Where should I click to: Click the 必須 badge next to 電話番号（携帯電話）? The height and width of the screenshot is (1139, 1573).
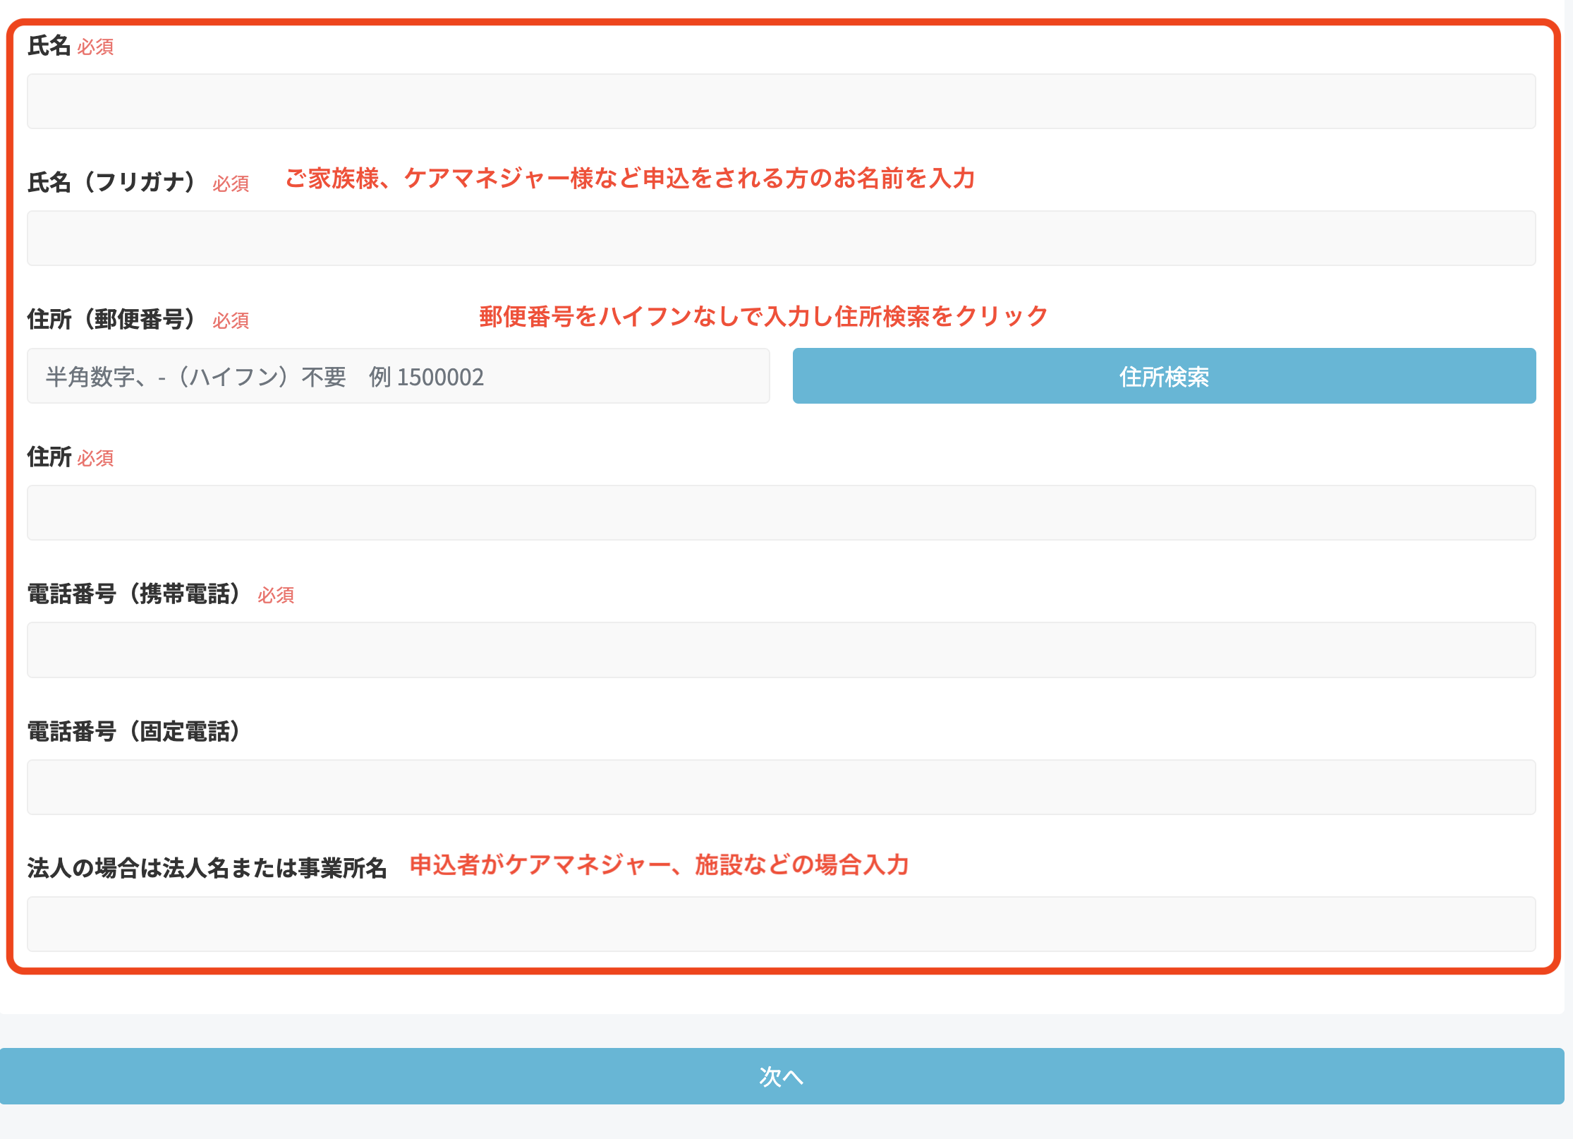click(x=276, y=596)
